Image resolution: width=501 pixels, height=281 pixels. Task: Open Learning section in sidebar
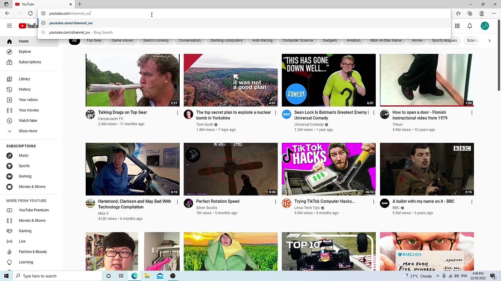(x=29, y=262)
